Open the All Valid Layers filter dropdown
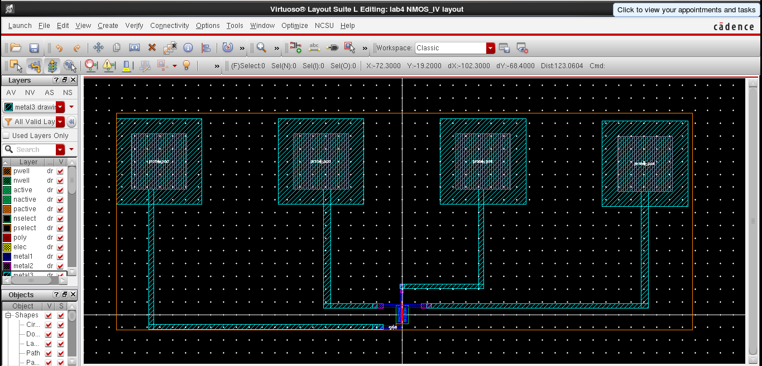762x366 pixels. (x=60, y=122)
